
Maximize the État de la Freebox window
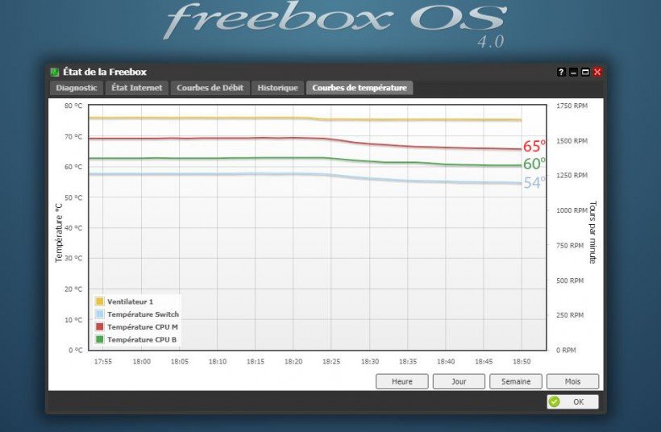click(585, 73)
